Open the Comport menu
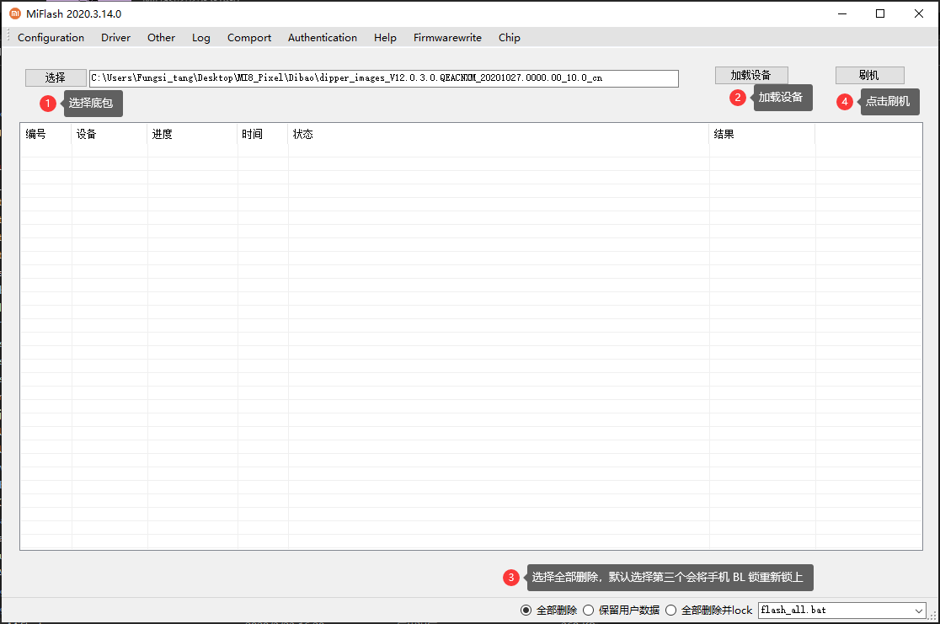This screenshot has width=940, height=624. (x=248, y=38)
